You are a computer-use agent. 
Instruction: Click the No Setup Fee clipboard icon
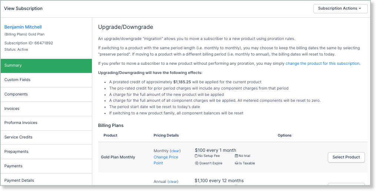[196, 156]
